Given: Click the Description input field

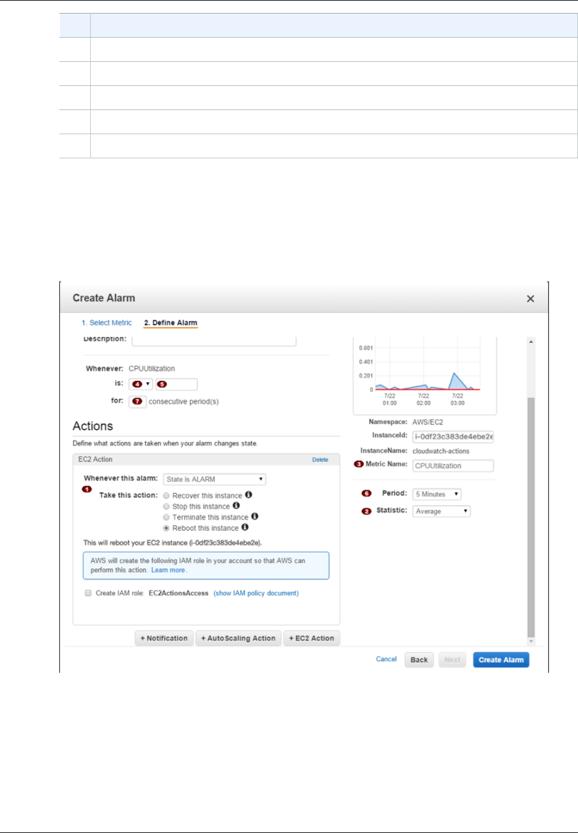Looking at the screenshot, I should 214,341.
